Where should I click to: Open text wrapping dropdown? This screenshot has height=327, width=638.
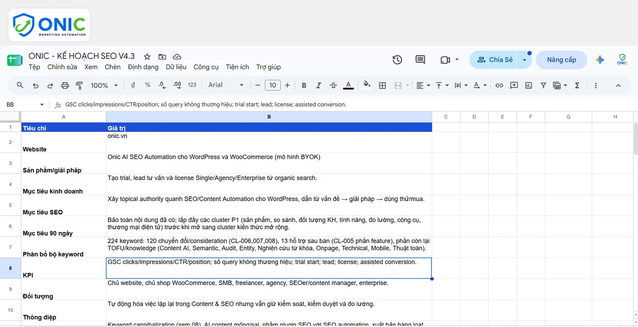pos(461,85)
